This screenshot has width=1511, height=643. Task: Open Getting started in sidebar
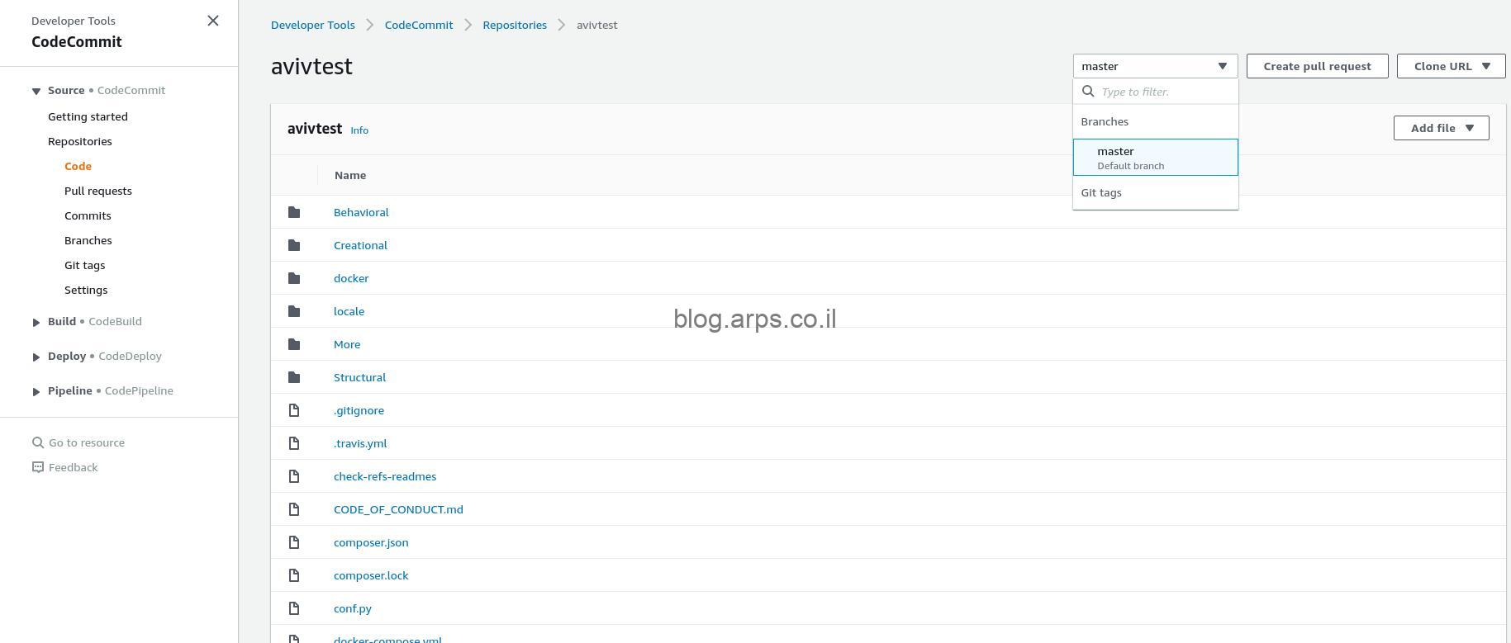point(88,116)
